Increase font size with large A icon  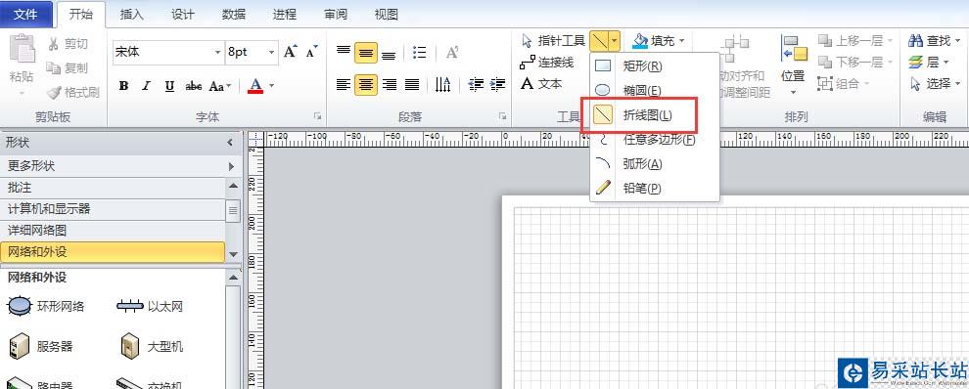[x=291, y=51]
